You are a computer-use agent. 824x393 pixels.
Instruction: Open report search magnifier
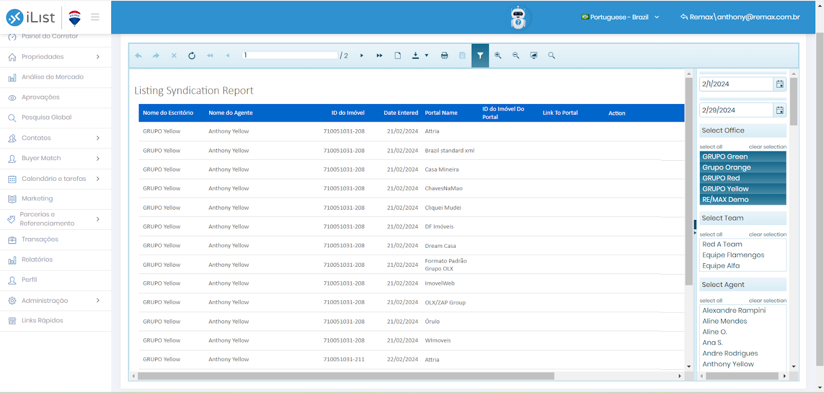pyautogui.click(x=552, y=56)
